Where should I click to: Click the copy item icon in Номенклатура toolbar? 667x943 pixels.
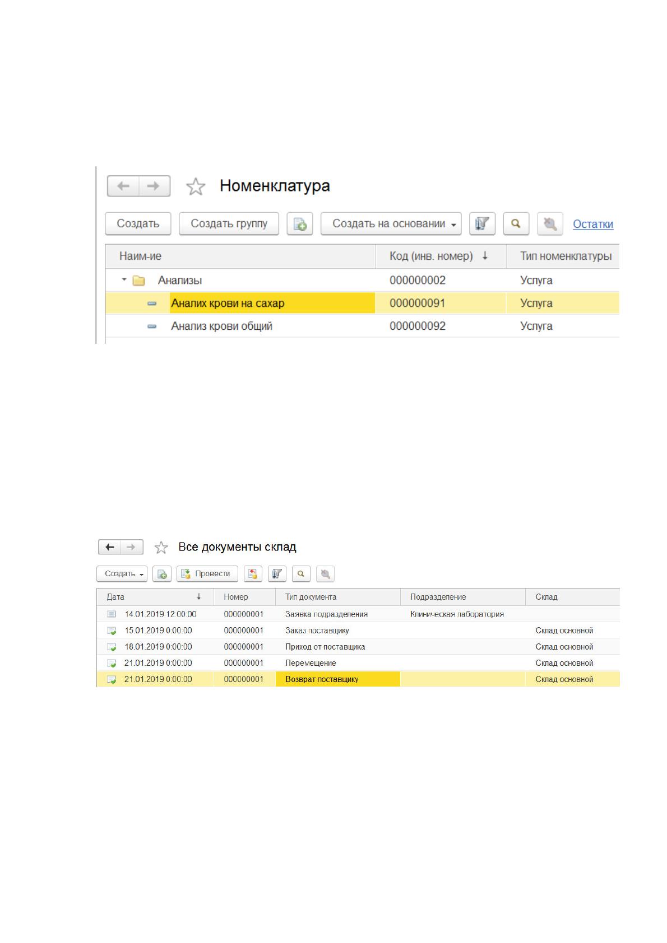[x=300, y=223]
